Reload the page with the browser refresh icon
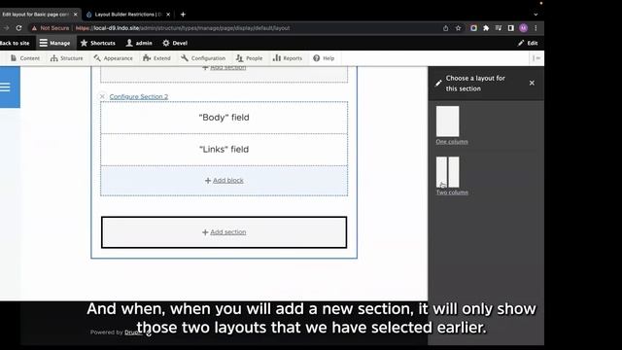 [18, 28]
